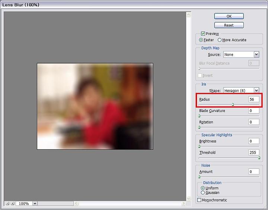
Task: Click the zoom in plus icon
Action: (13, 203)
